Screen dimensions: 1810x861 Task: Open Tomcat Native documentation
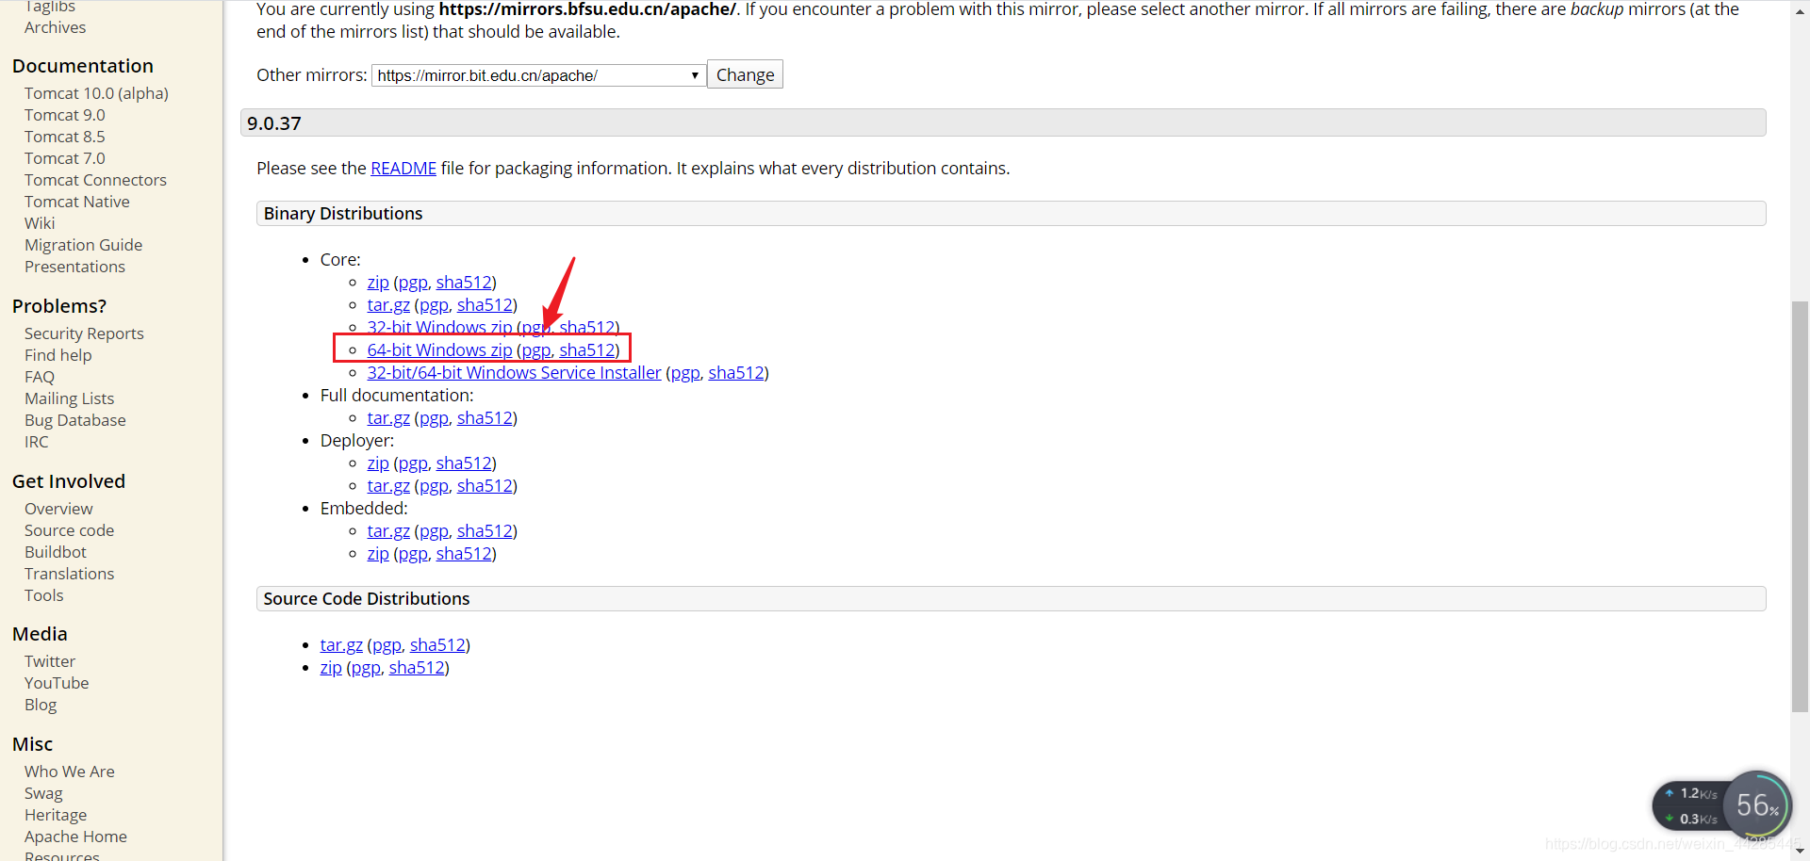click(x=77, y=202)
